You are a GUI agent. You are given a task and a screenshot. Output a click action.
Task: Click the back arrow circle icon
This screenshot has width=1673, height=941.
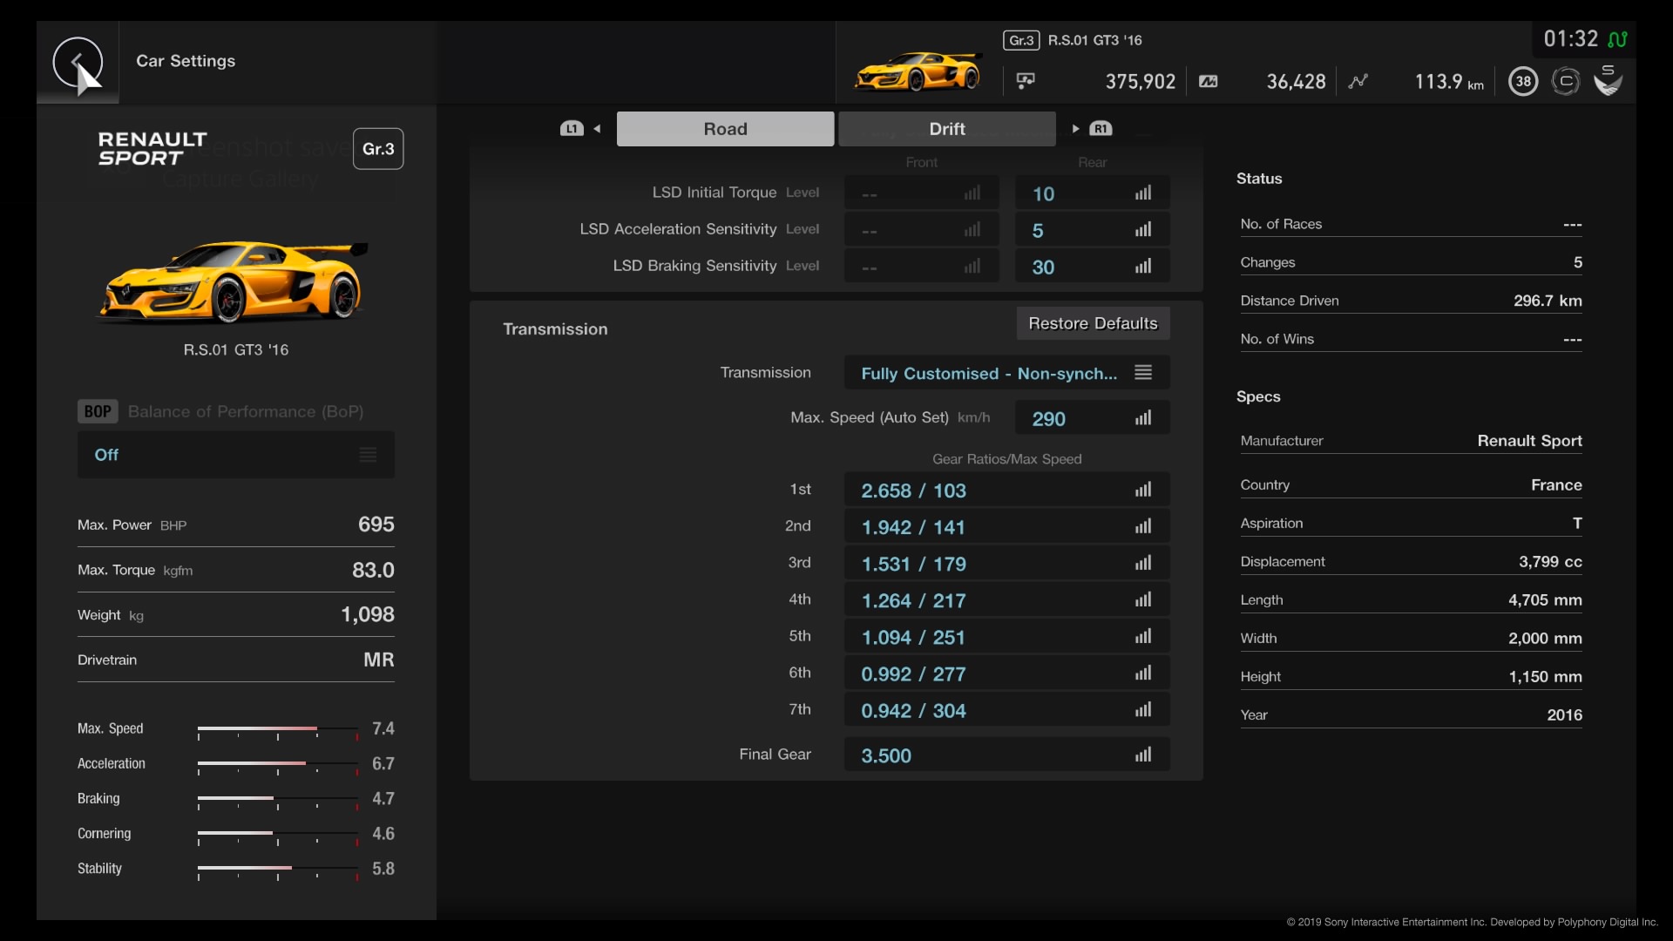point(78,62)
